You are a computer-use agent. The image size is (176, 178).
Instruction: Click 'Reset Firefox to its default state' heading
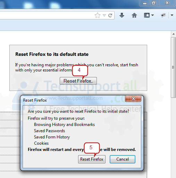point(52,54)
